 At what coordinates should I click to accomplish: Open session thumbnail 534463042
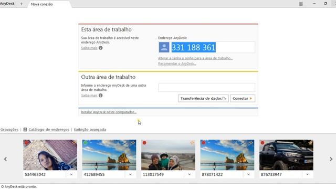[50, 155]
